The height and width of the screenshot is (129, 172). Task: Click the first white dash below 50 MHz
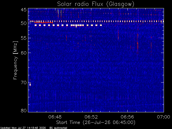[x=35, y=25]
